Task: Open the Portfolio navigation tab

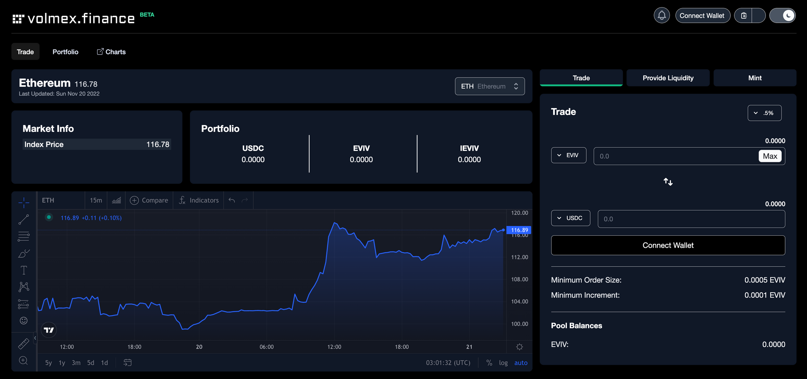Action: 65,52
